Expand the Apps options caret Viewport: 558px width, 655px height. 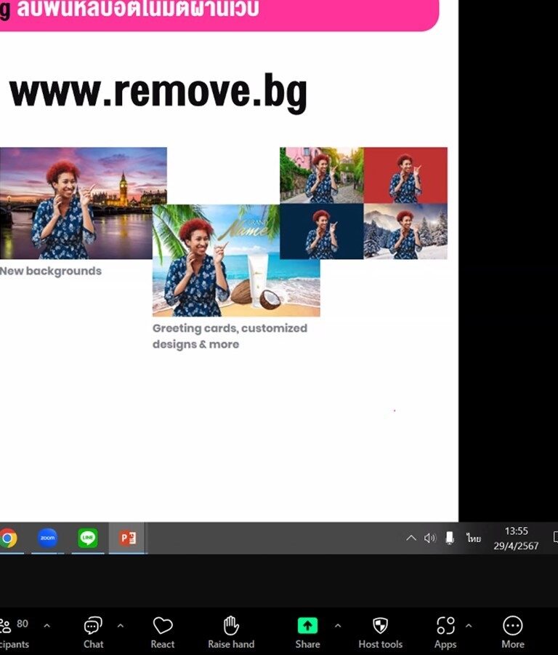click(469, 626)
